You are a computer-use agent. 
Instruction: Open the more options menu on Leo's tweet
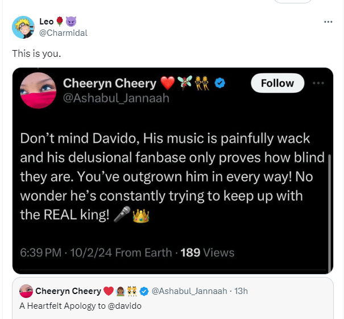[328, 22]
